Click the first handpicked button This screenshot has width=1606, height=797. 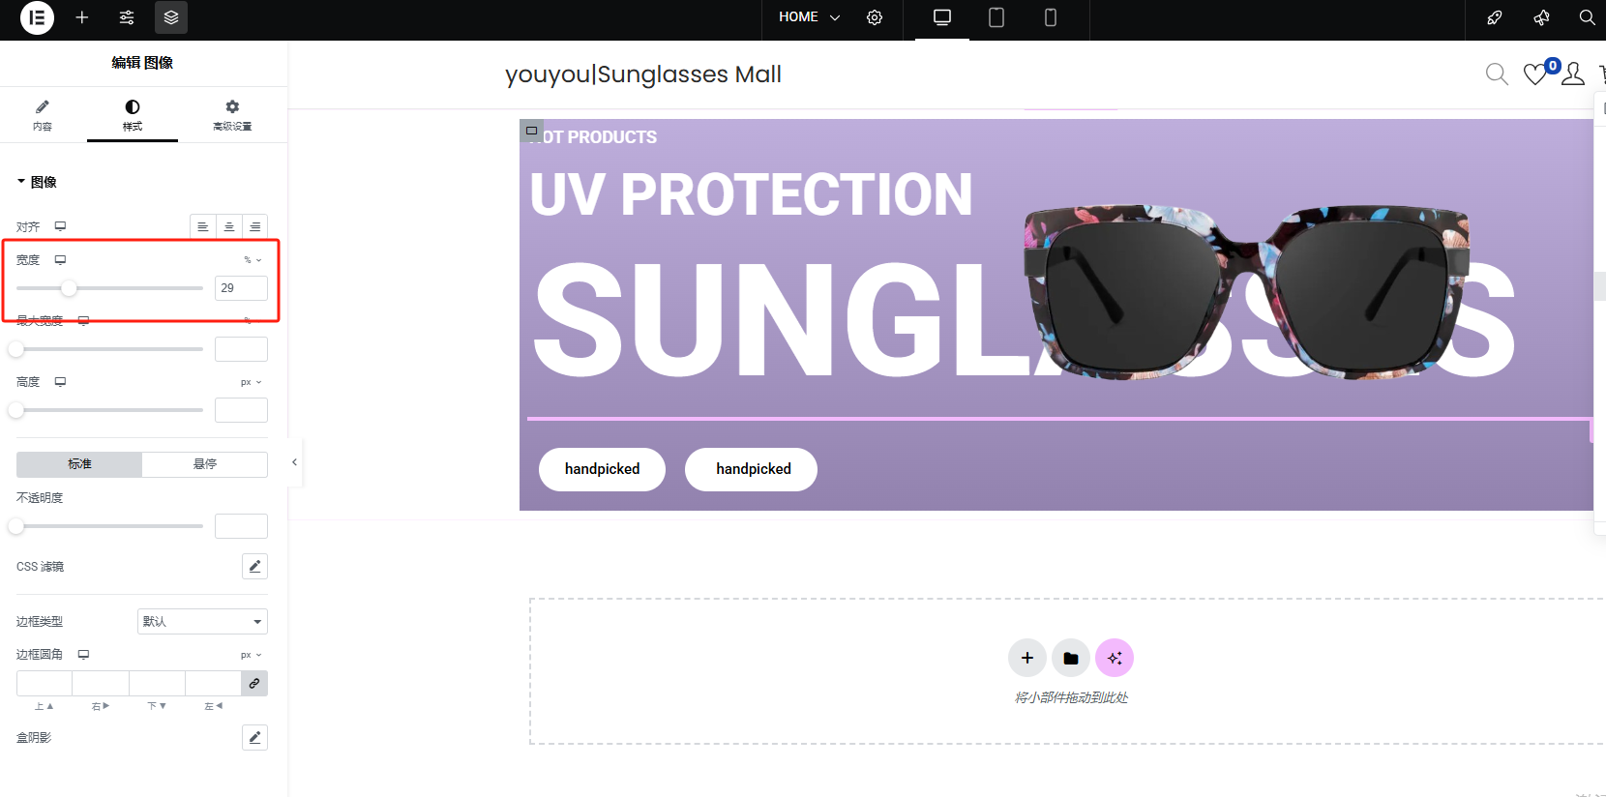click(602, 469)
